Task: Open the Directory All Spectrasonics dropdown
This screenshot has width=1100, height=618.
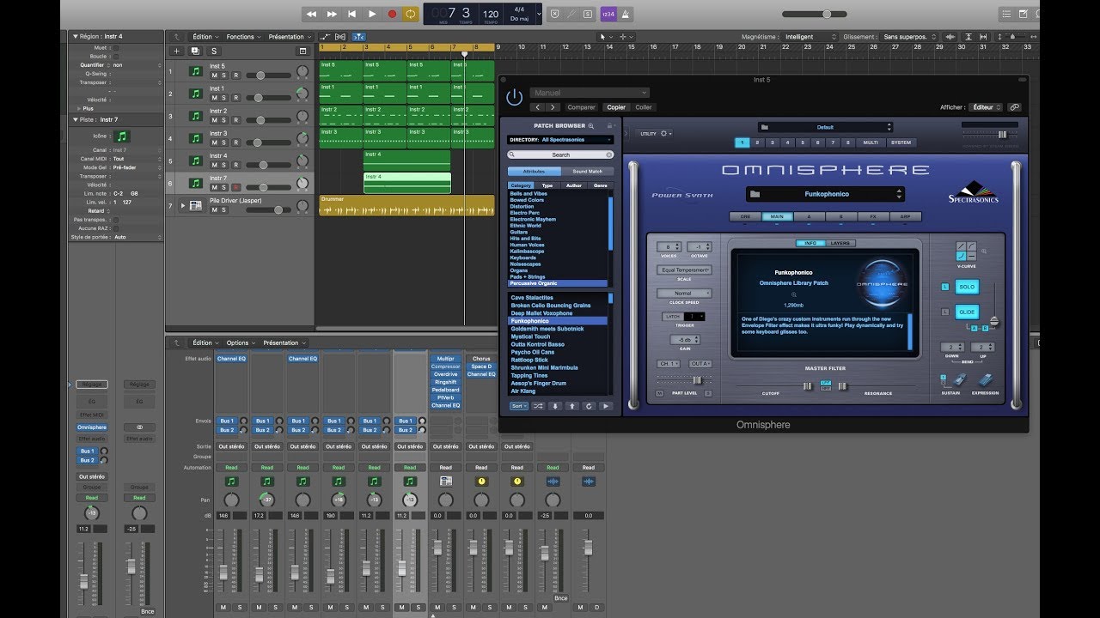Action: point(560,139)
